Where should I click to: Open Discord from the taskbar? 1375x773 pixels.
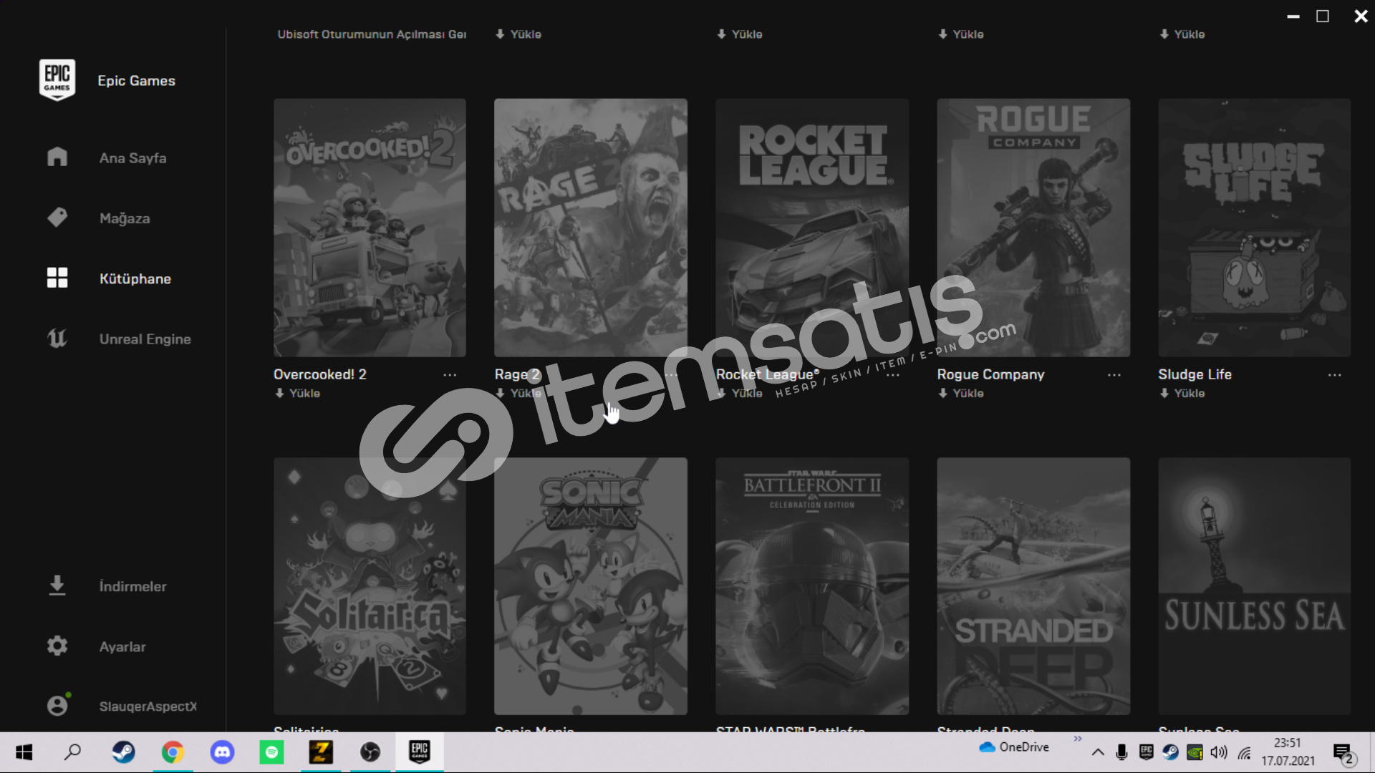pos(222,752)
